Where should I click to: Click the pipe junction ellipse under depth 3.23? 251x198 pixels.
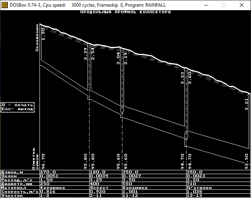coord(186,135)
